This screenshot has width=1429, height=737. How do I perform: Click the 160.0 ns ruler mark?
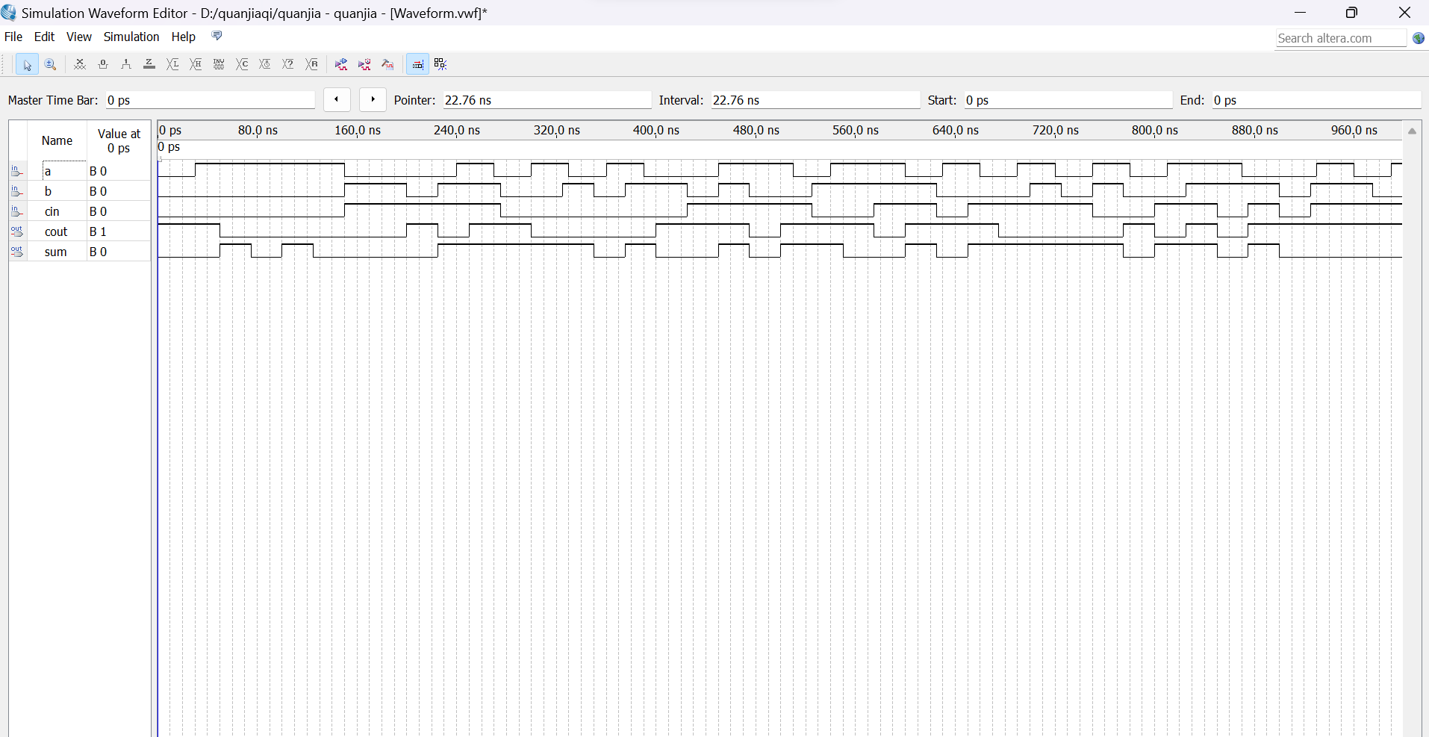357,130
